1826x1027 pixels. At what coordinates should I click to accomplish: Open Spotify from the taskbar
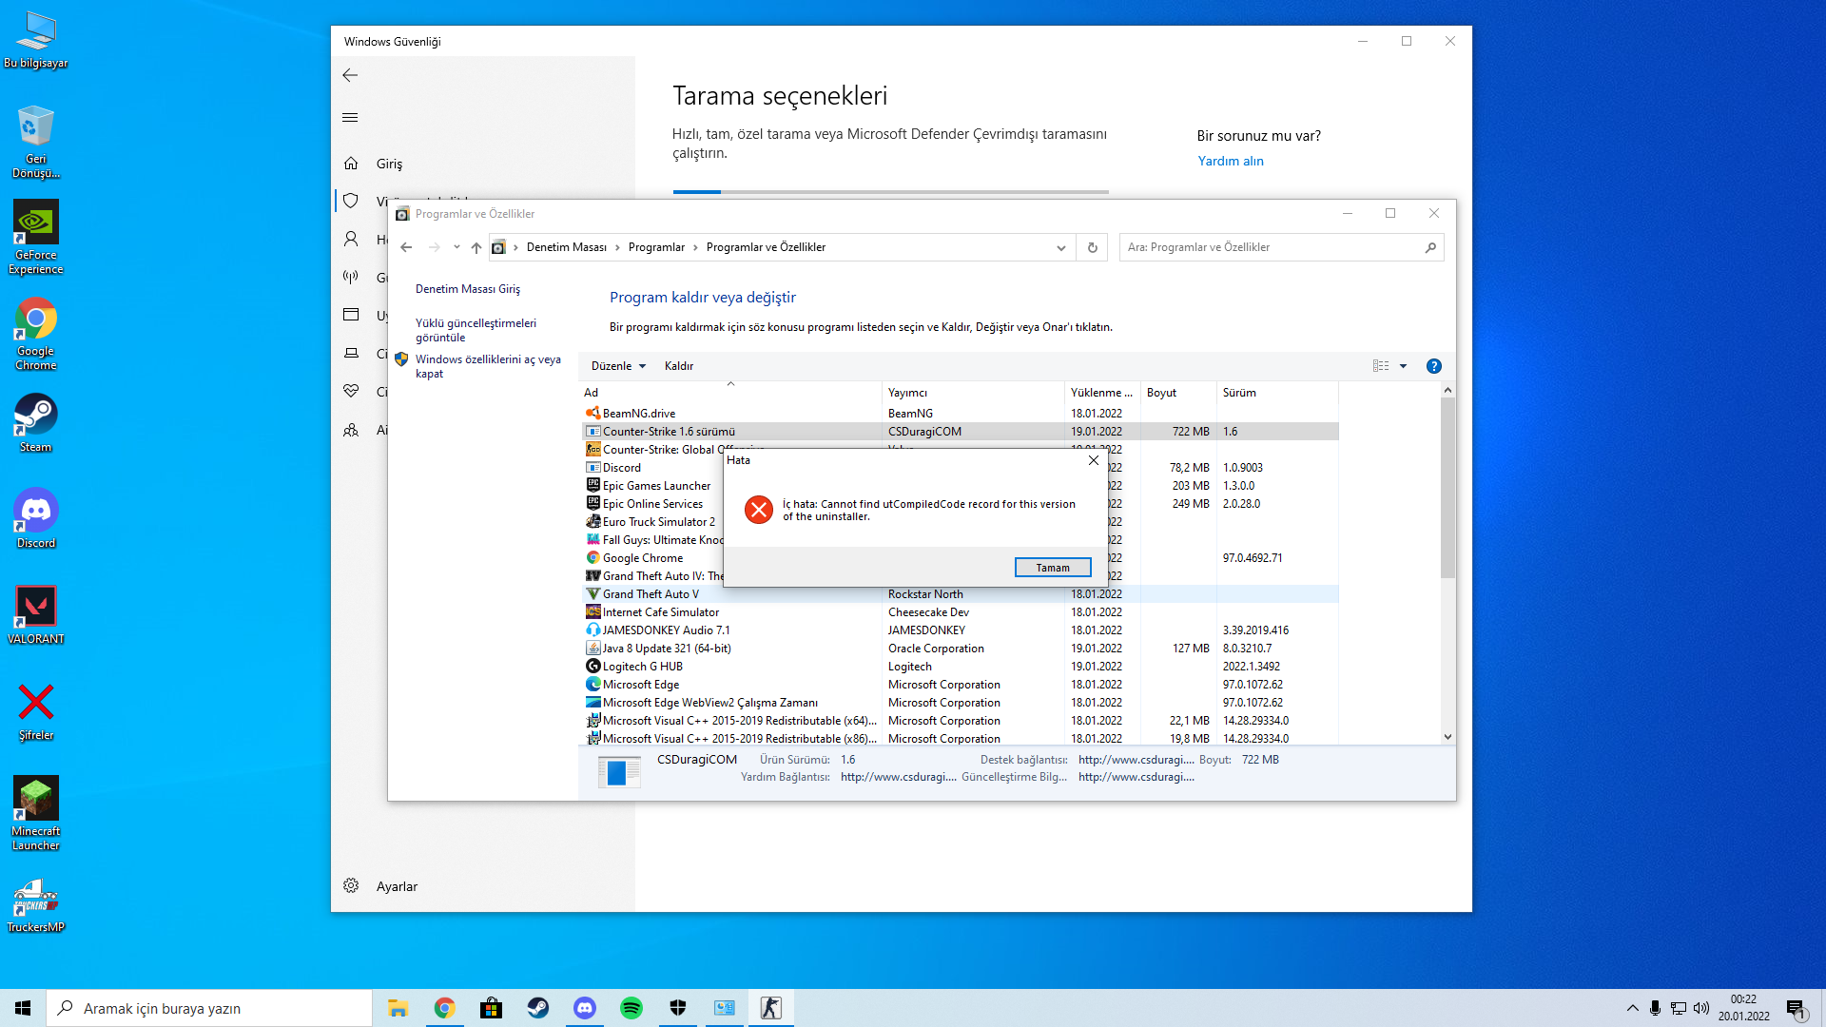point(631,1008)
